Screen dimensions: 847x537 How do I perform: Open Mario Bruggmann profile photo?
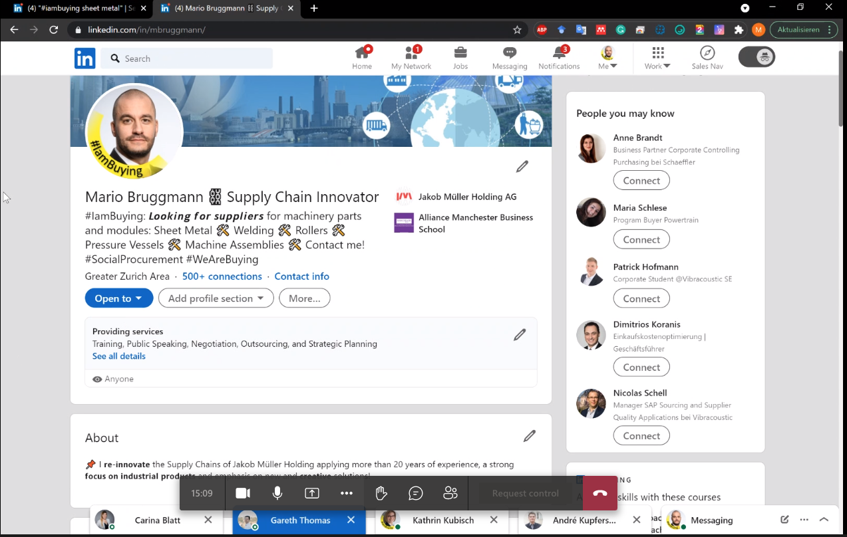pos(134,132)
